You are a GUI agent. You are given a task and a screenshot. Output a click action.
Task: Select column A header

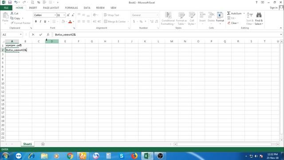(x=12, y=41)
